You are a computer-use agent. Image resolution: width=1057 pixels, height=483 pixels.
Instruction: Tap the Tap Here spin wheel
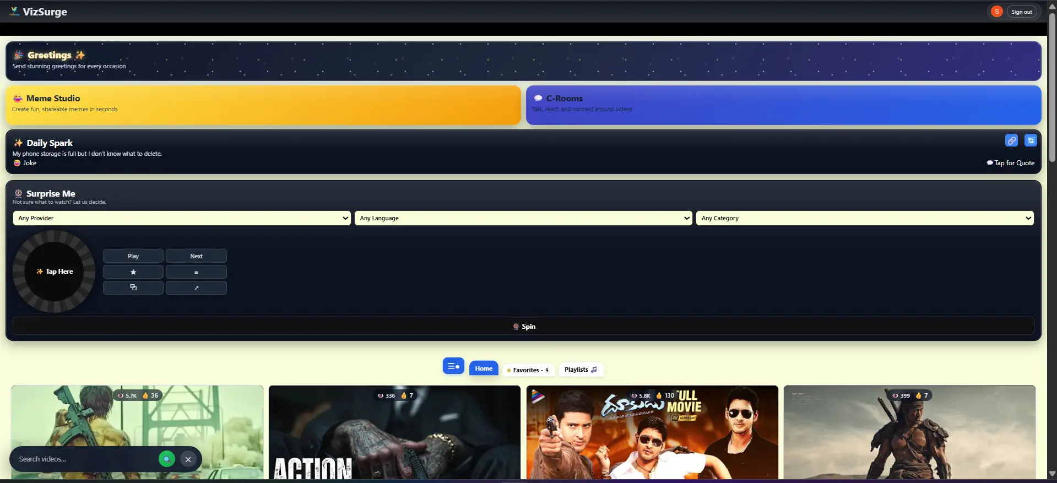click(54, 272)
